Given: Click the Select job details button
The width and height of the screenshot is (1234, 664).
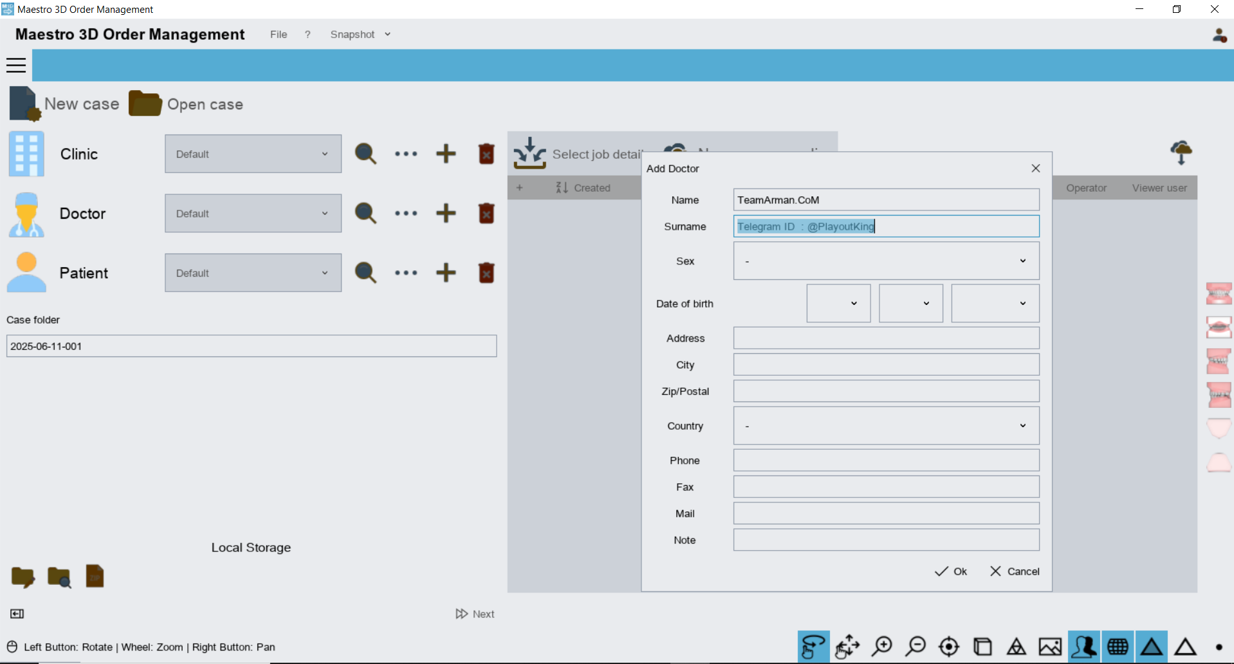Looking at the screenshot, I should tap(579, 153).
